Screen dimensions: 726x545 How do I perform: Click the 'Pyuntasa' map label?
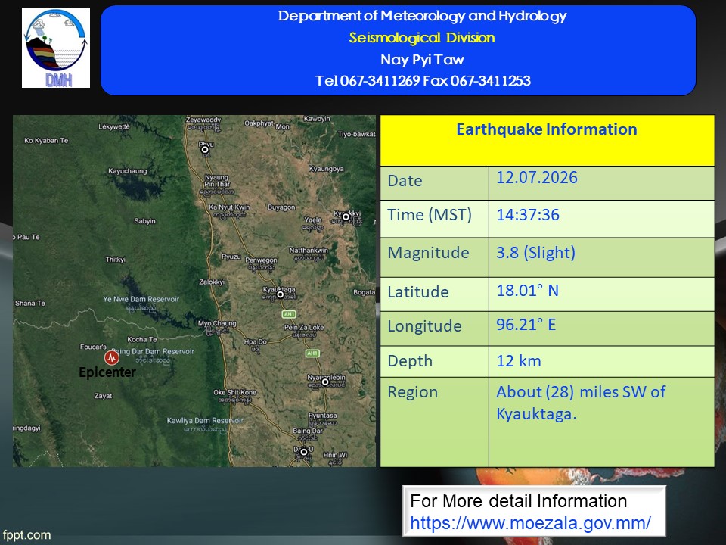click(x=322, y=416)
